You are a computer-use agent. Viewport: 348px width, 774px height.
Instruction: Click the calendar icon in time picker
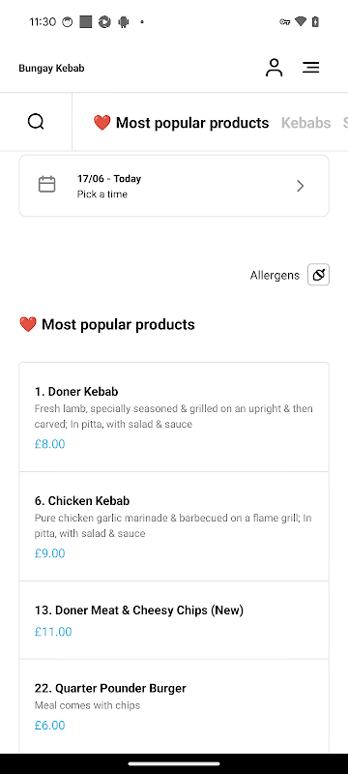46,185
